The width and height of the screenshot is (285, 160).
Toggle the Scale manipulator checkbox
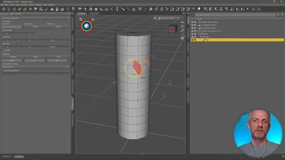(4, 44)
